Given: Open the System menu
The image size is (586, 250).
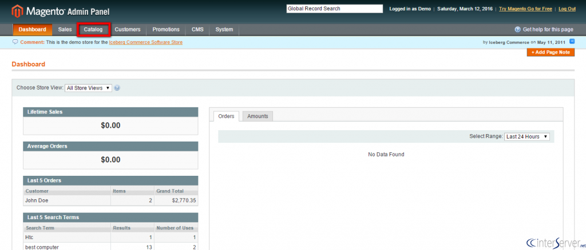Looking at the screenshot, I should [x=224, y=30].
